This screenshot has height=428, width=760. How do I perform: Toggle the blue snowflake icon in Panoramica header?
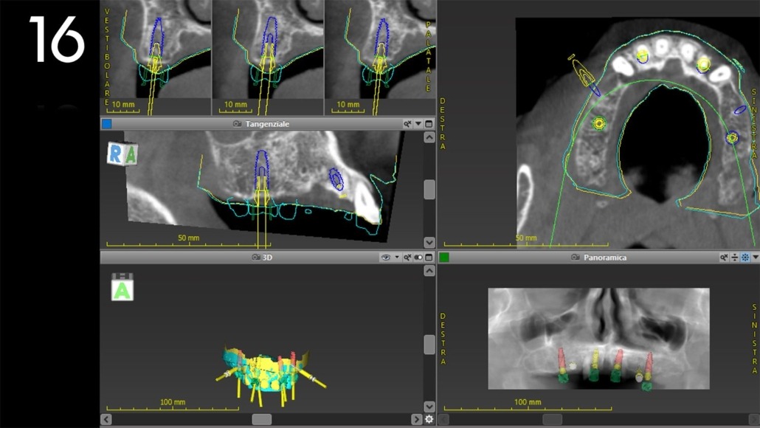(745, 258)
